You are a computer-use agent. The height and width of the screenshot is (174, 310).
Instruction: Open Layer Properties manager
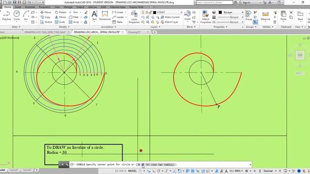[134, 17]
